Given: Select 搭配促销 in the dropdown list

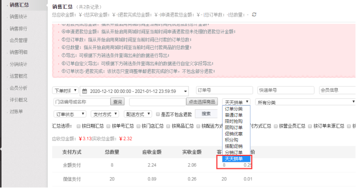Looking at the screenshot, I should [x=236, y=146].
